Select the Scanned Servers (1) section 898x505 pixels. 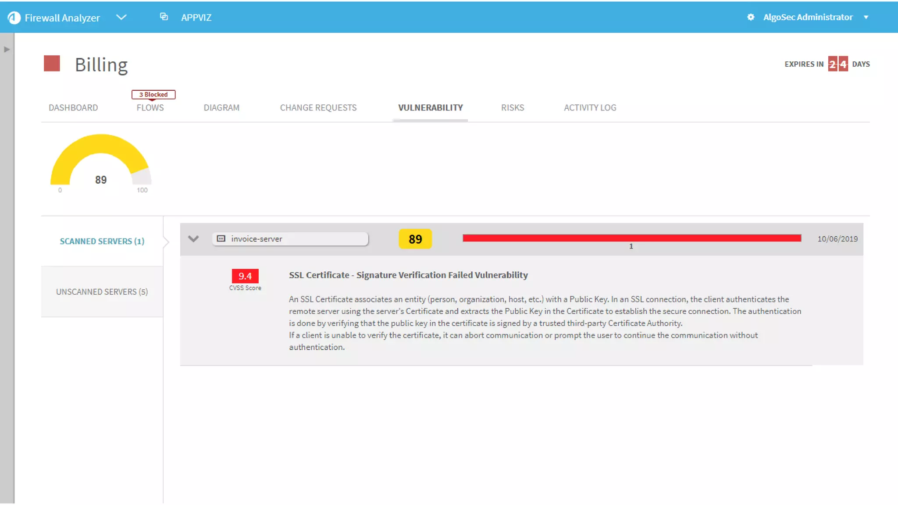pos(102,242)
